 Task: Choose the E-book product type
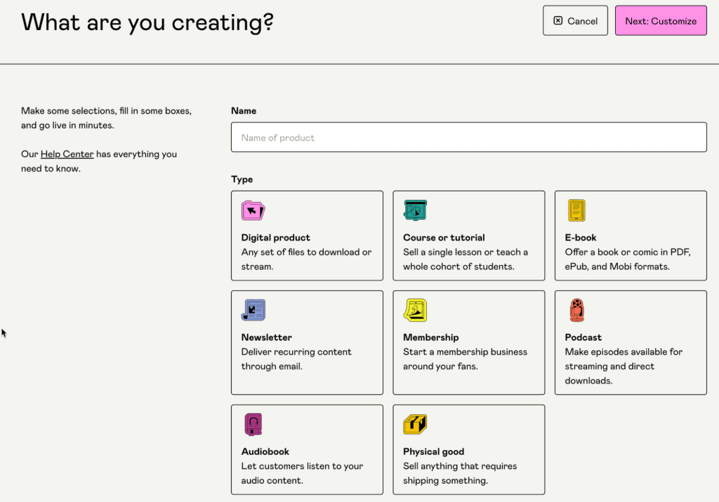(x=630, y=235)
